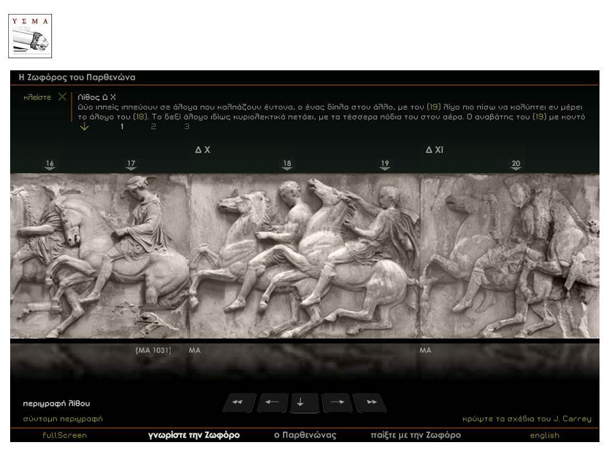This screenshot has width=609, height=456.
Task: Select figure marker 19
Action: click(385, 165)
